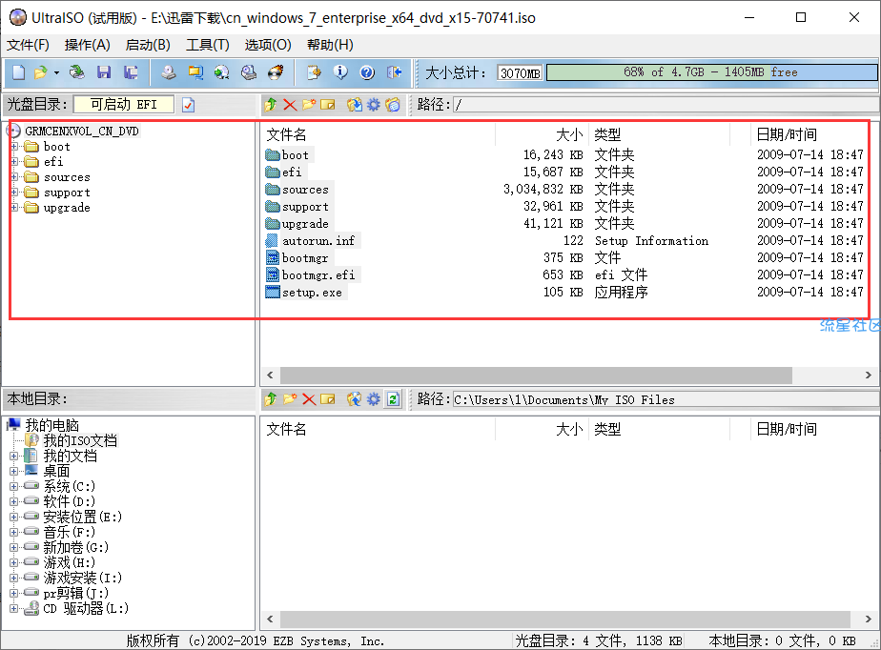Select 我的ISO文档 in the local tree
This screenshot has height=650, width=881.
tap(80, 440)
